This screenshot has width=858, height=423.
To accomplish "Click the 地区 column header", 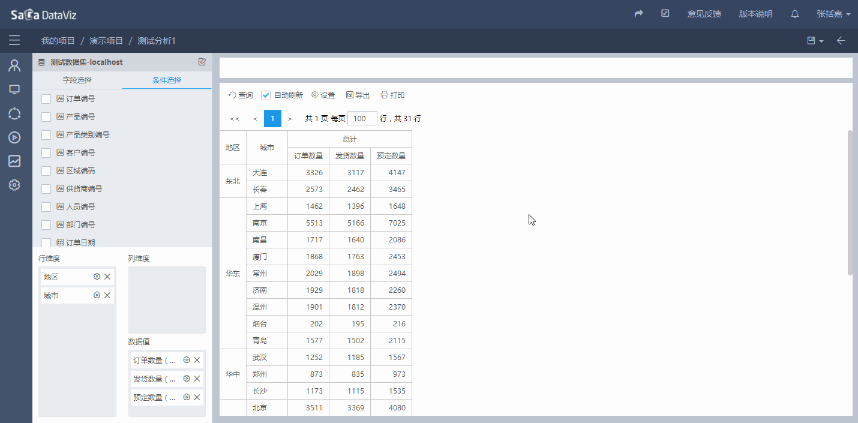I will [233, 148].
